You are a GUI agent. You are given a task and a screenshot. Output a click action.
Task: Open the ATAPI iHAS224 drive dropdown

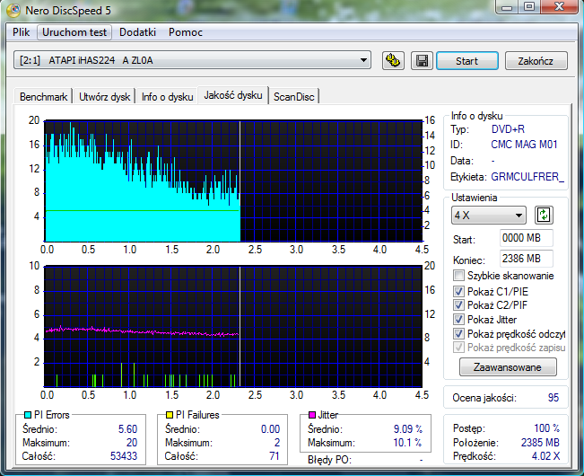point(192,60)
